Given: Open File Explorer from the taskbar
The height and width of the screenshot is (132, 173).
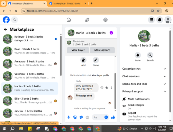Looking at the screenshot, I should 21,129.
